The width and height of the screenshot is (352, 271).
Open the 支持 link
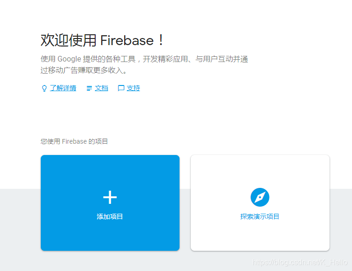click(133, 88)
